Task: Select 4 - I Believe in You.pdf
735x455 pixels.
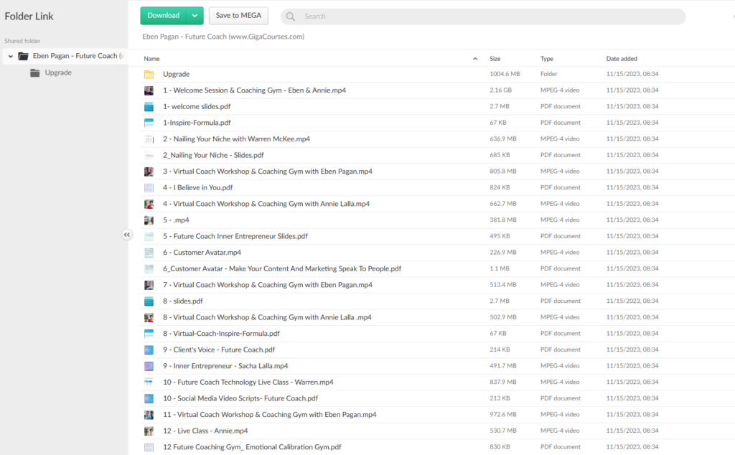Action: [198, 187]
